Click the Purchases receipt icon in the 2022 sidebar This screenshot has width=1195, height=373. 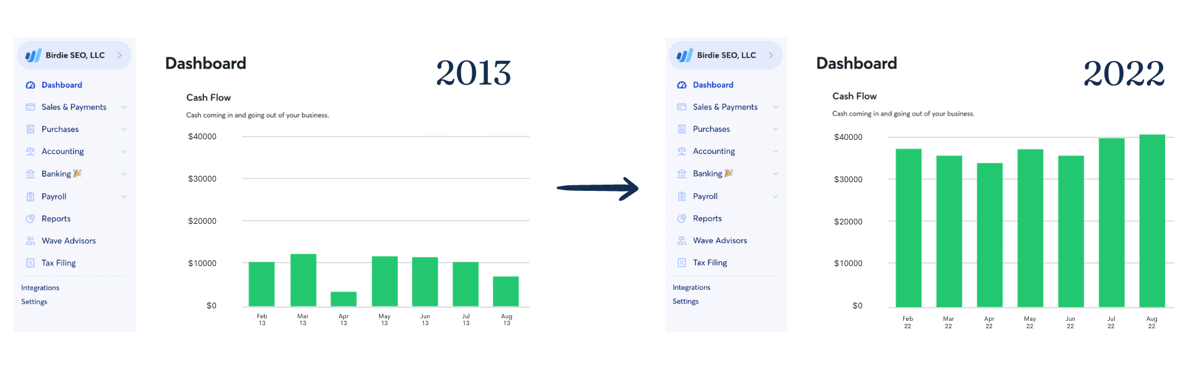coord(682,129)
